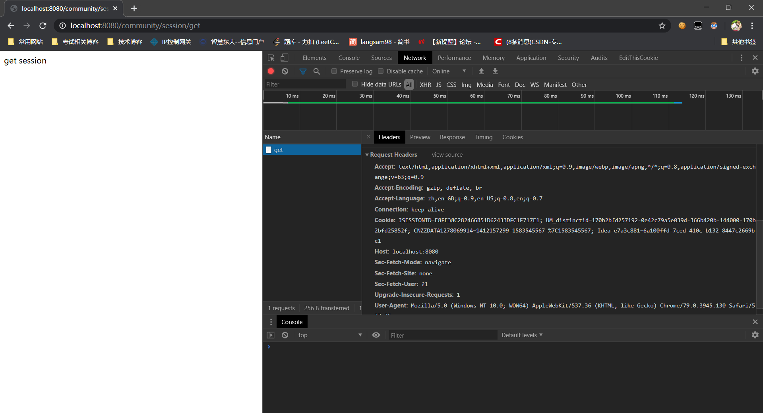
Task: Click the view source link
Action: (x=447, y=155)
